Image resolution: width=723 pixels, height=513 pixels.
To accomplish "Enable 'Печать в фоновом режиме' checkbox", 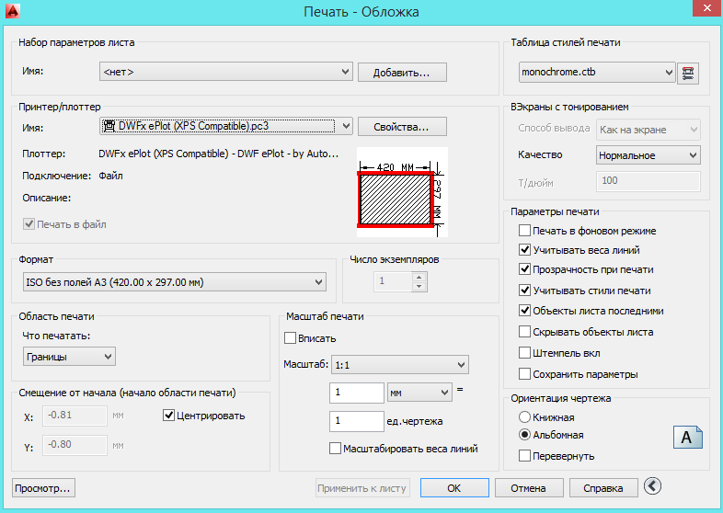I will (x=524, y=231).
